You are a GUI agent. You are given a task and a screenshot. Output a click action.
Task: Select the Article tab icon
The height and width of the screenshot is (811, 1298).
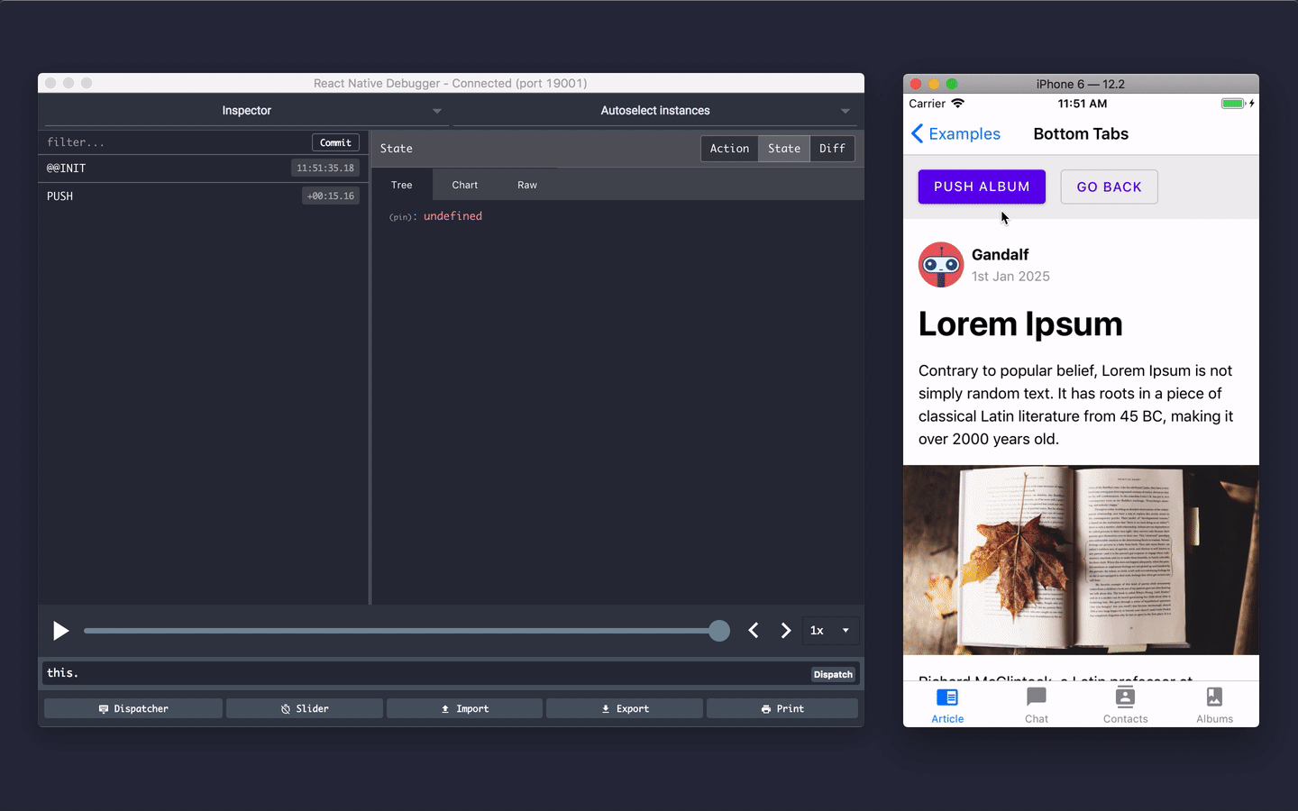coord(947,697)
